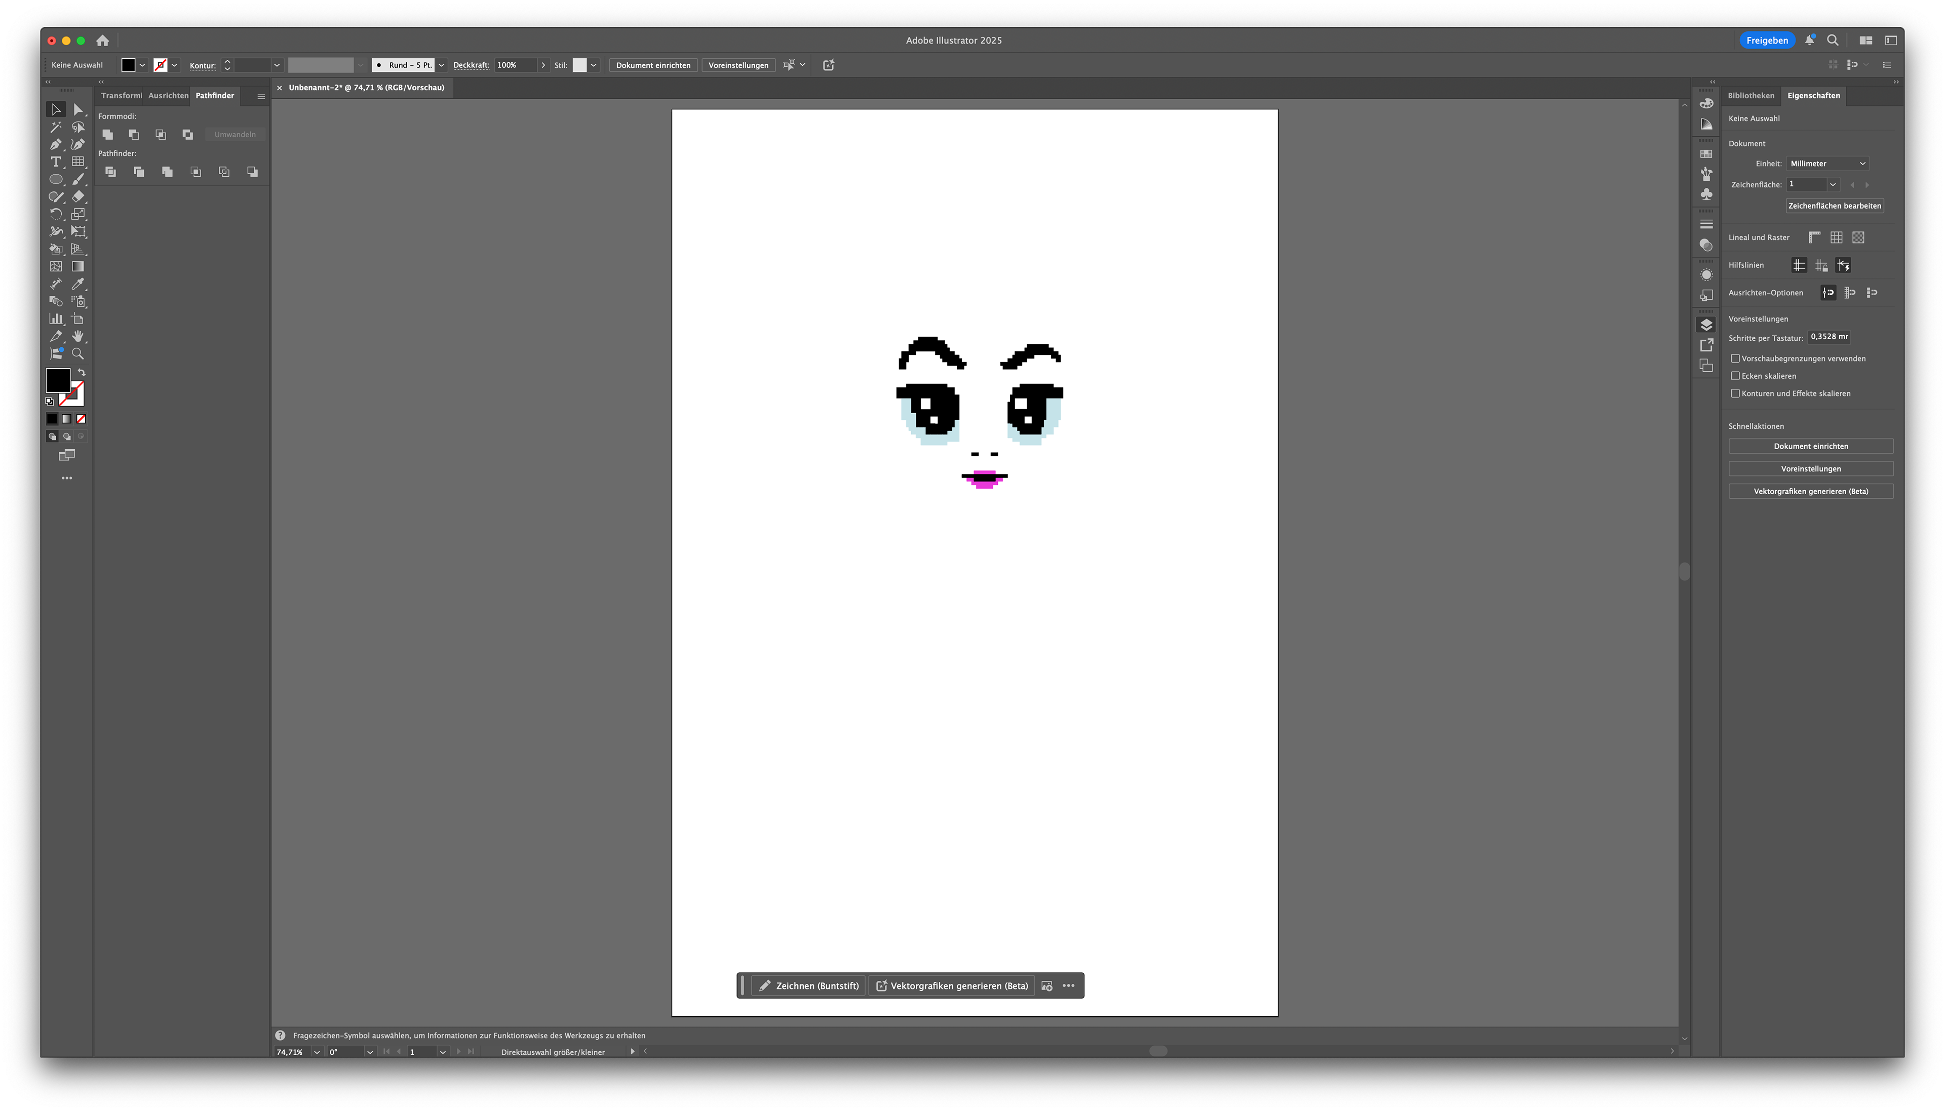Viewport: 1945px width, 1111px height.
Task: Select the Eraser tool
Action: (78, 197)
